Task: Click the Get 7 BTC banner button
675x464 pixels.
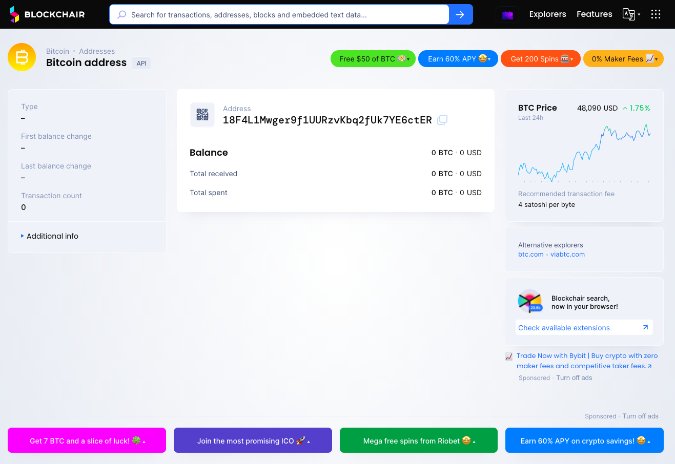Action: tap(87, 440)
